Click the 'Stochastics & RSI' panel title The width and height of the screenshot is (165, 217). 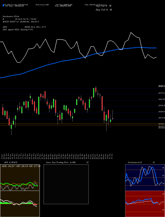pos(141,162)
